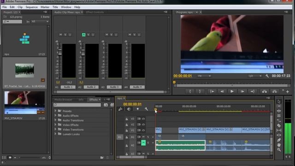Click the Lift button in Program monitor
295x166 pixels.
coord(264,91)
